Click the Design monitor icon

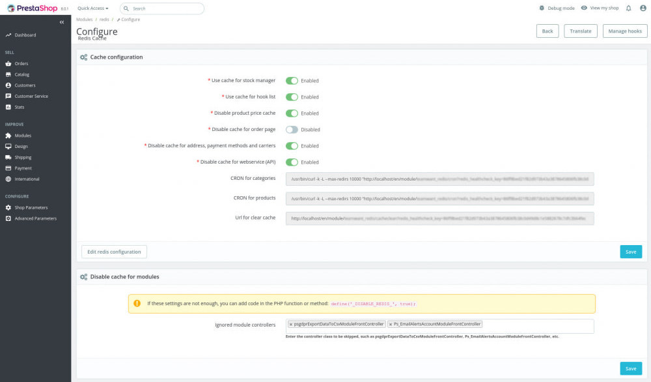(x=8, y=146)
